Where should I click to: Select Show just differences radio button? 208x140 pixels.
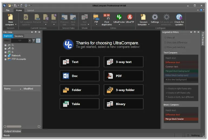point(165,42)
